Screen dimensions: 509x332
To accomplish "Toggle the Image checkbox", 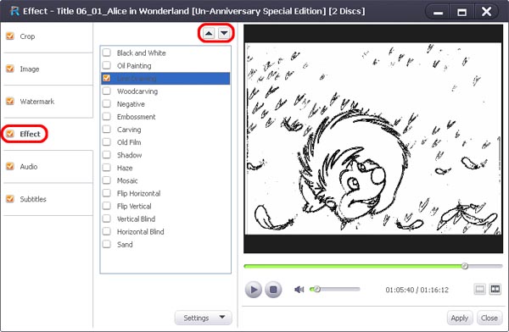I will pyautogui.click(x=10, y=69).
